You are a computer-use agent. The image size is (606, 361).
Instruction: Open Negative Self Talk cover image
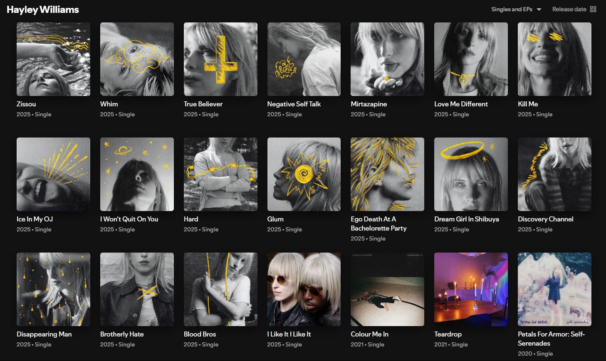[304, 59]
